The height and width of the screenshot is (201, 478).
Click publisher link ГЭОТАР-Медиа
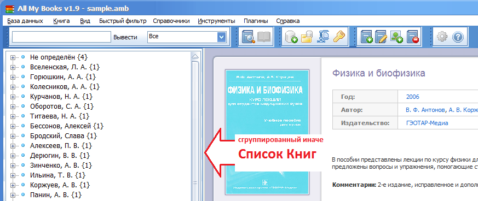click(x=427, y=123)
